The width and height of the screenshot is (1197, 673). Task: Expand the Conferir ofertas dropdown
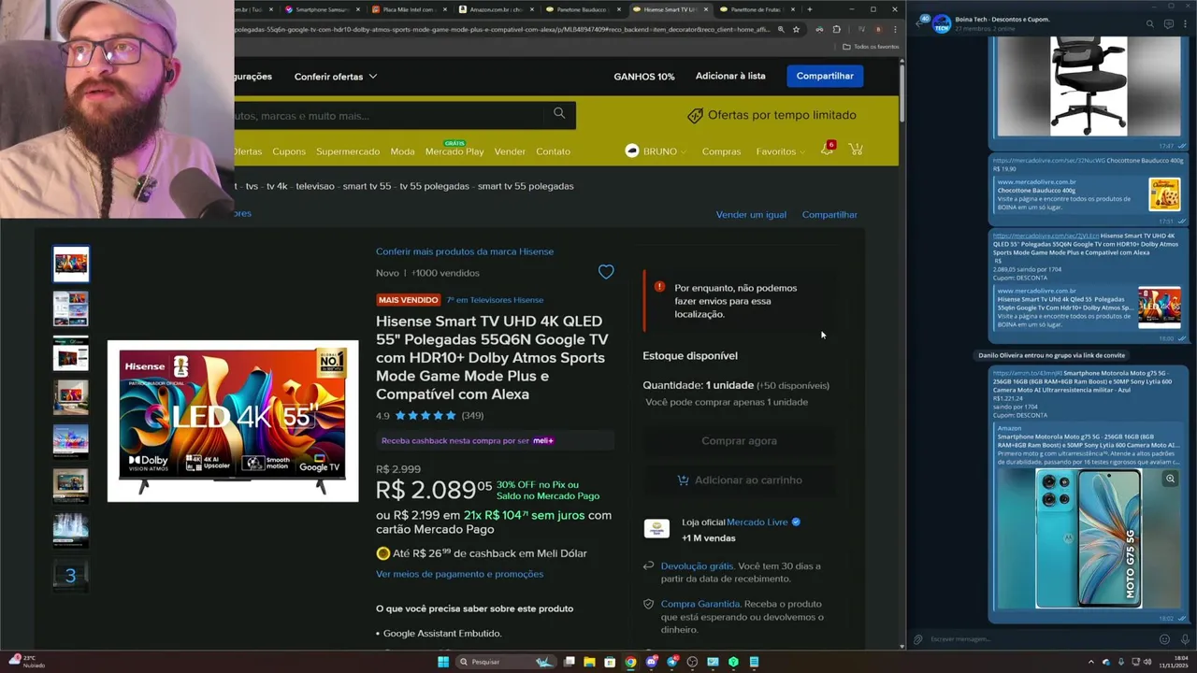pos(336,77)
